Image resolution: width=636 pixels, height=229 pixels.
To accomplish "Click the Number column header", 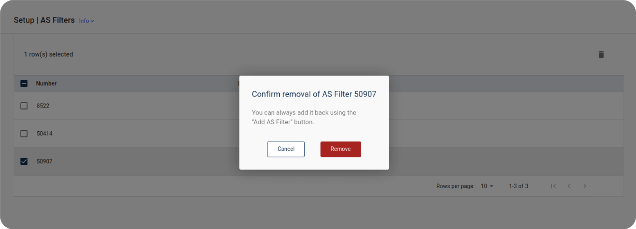I will [x=46, y=83].
